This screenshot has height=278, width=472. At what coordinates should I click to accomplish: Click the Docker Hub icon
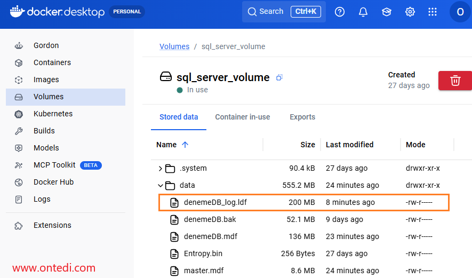pos(19,182)
